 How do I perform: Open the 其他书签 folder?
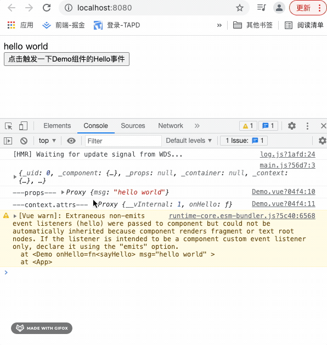click(253, 25)
